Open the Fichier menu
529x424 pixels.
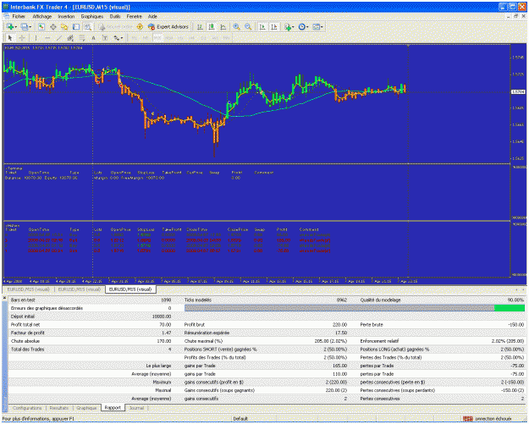(19, 16)
